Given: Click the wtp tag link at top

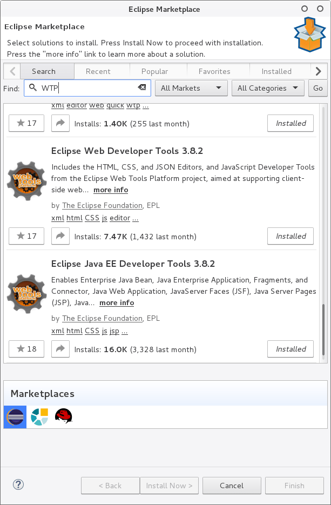Looking at the screenshot, I should click(x=133, y=105).
